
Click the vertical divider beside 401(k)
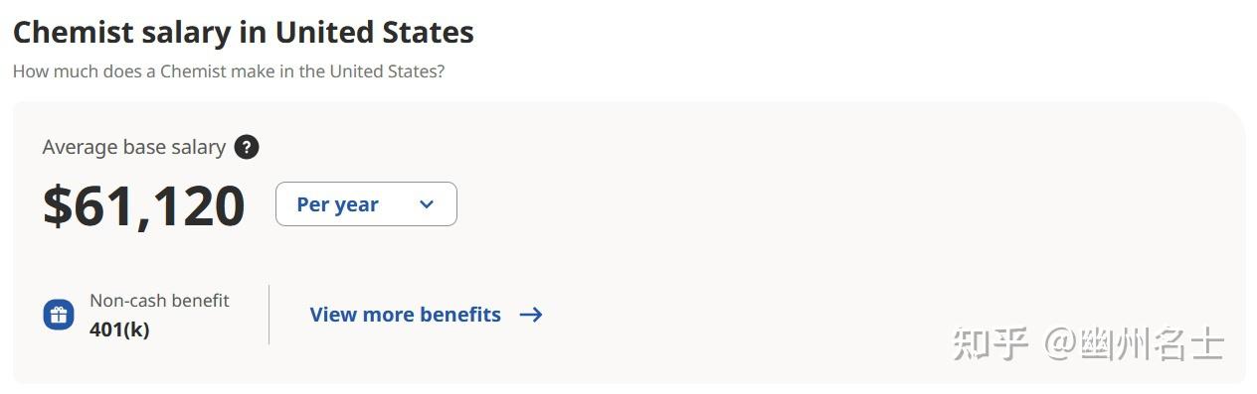coord(269,315)
